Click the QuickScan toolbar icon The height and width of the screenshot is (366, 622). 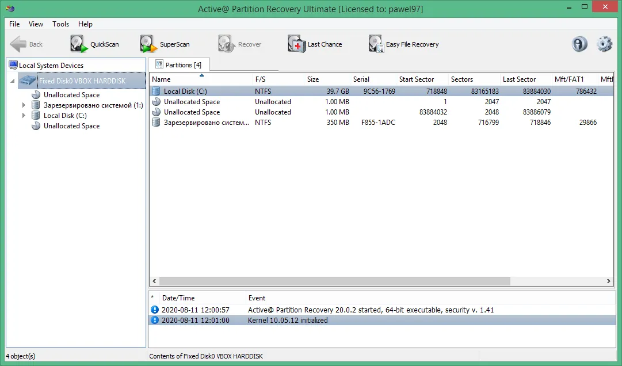(79, 44)
